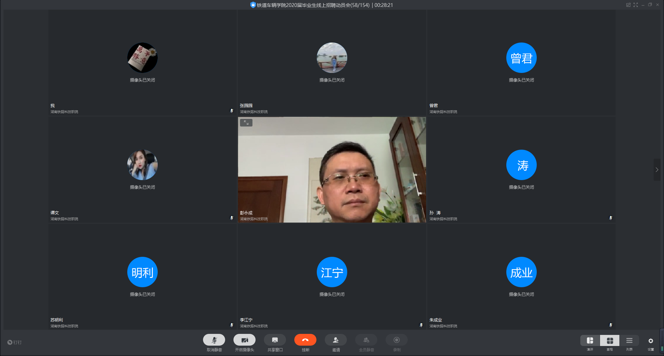Restore down the meeting window
The width and height of the screenshot is (664, 356).
point(650,5)
